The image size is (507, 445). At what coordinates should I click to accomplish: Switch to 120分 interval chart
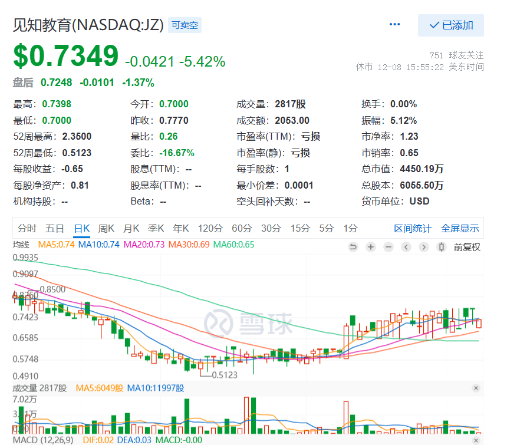coord(210,229)
